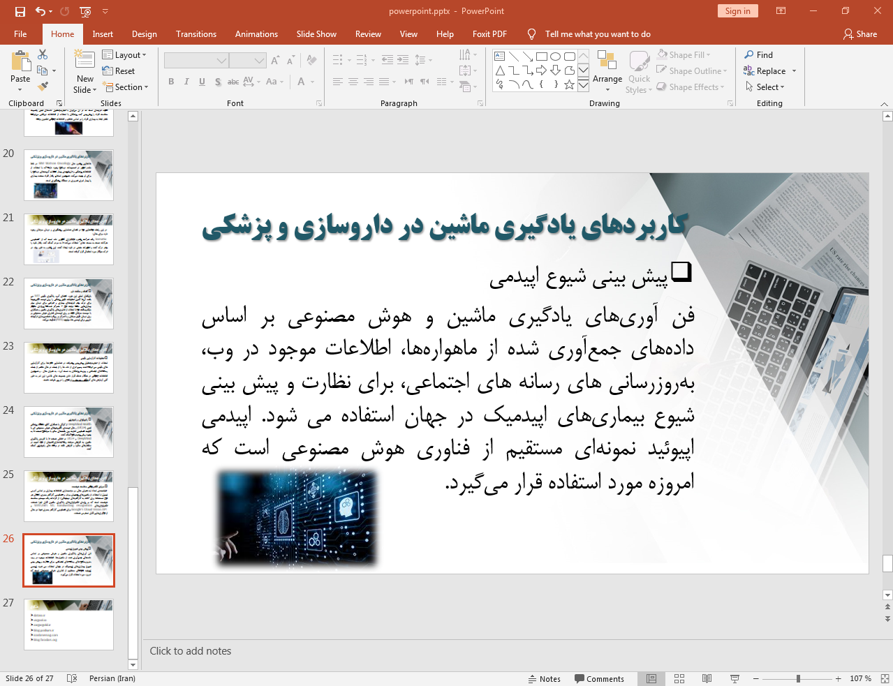
Task: Switch to Slide Sorter view
Action: click(x=679, y=678)
